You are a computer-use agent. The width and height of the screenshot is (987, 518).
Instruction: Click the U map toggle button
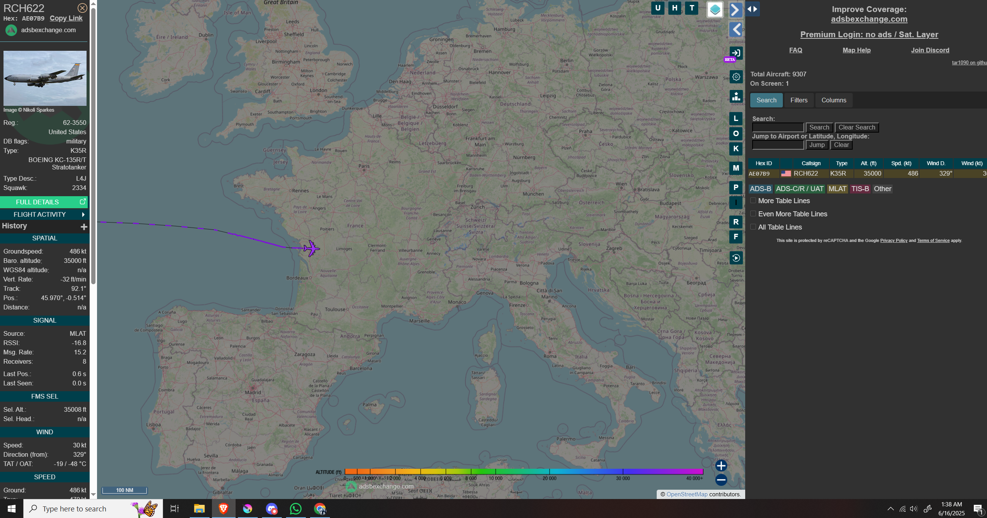[657, 8]
